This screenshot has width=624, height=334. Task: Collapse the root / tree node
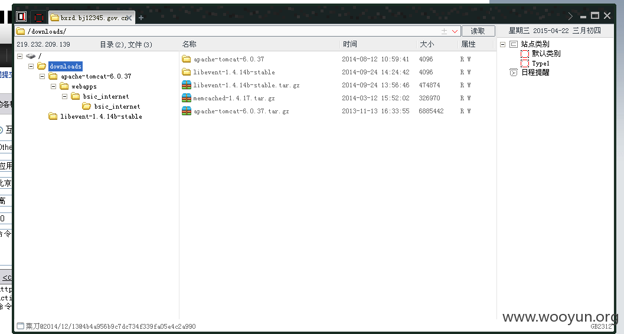coord(20,56)
